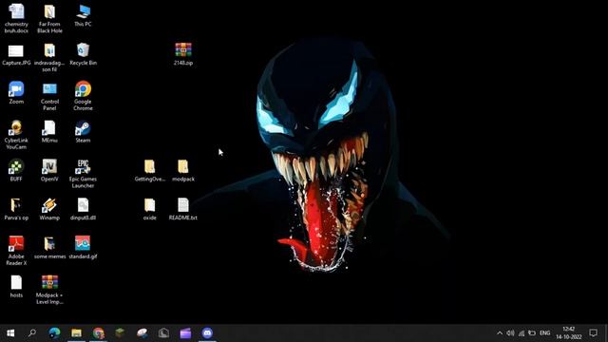This screenshot has width=608, height=342.
Task: Select the oxide folder icon
Action: [x=150, y=205]
